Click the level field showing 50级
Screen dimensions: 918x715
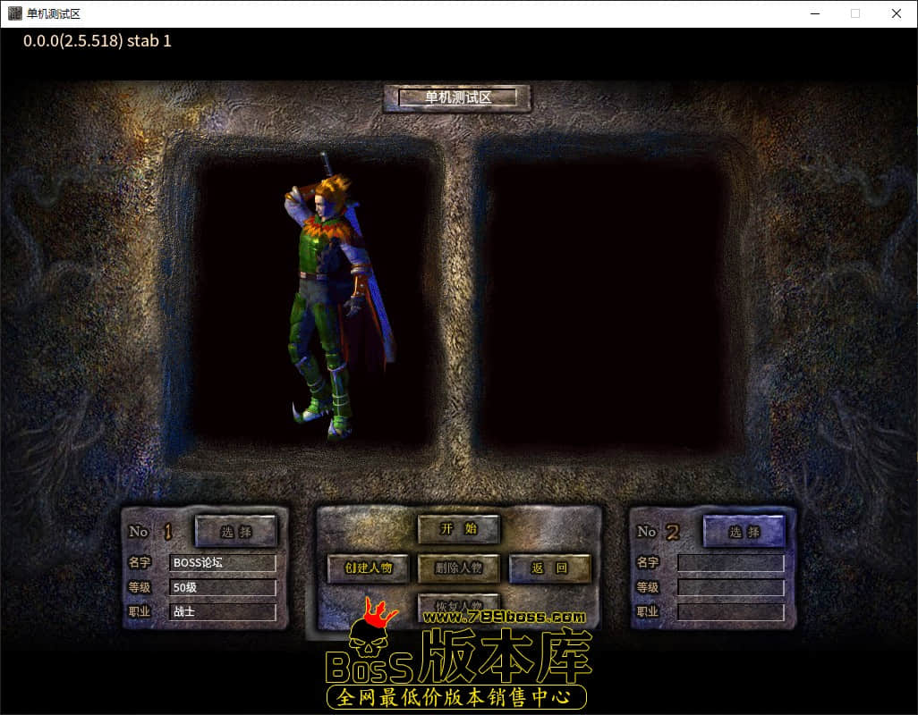coord(222,588)
